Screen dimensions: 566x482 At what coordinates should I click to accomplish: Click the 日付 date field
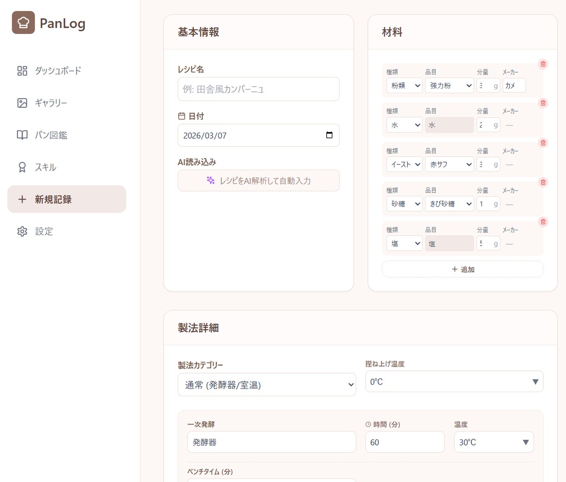click(258, 135)
